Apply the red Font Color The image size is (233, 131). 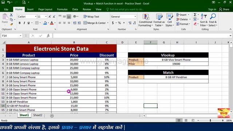coord(52,23)
